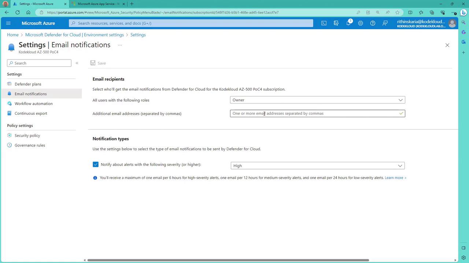Click the Microsoft Azure header logo text
This screenshot has height=263, width=469.
(x=38, y=23)
